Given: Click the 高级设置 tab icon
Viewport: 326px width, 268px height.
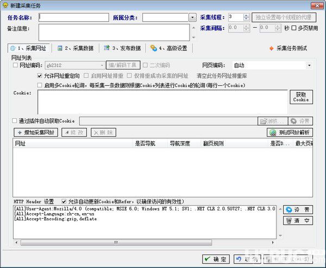Looking at the screenshot, I should 153,48.
